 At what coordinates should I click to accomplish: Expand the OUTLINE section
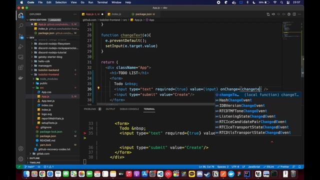34,158
